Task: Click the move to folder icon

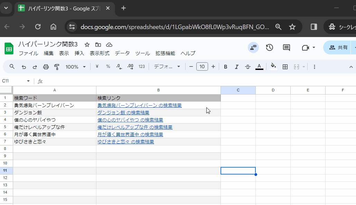Action: point(98,45)
